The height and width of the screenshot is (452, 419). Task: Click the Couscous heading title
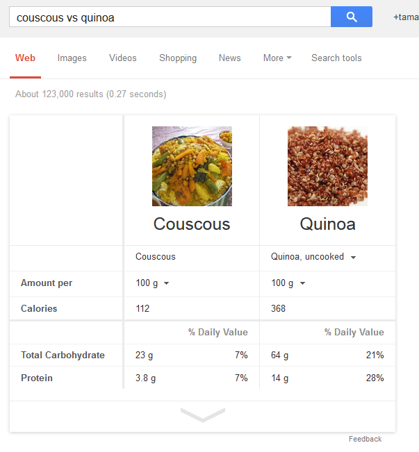pos(192,224)
